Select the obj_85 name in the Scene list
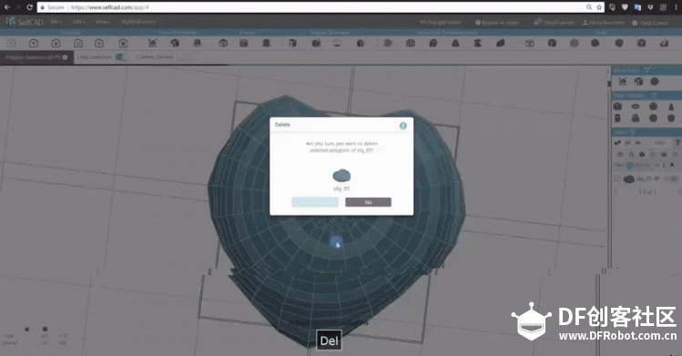 644,178
